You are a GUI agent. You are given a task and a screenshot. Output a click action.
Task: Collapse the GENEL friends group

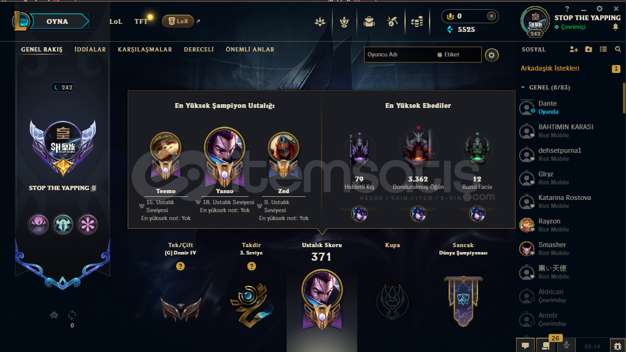523,88
